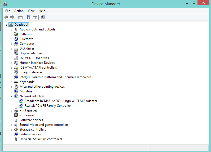The height and width of the screenshot is (152, 211).
Task: Expand the Sound, video and game controllers node
Action: point(11,125)
